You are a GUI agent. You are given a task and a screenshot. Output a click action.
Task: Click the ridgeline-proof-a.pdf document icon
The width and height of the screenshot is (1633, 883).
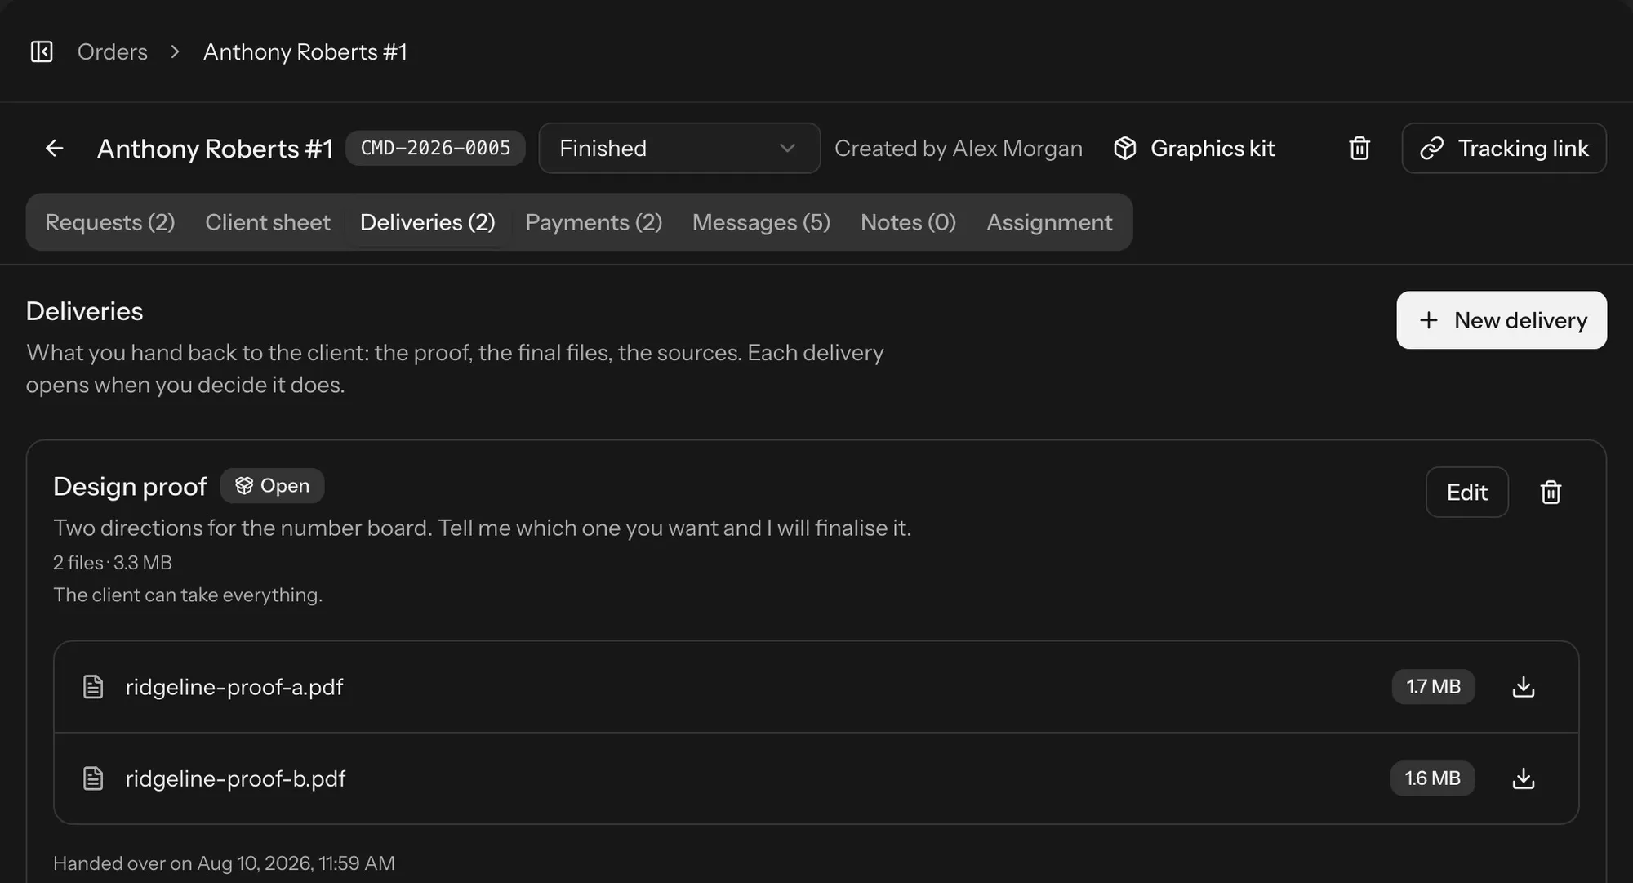coord(93,687)
